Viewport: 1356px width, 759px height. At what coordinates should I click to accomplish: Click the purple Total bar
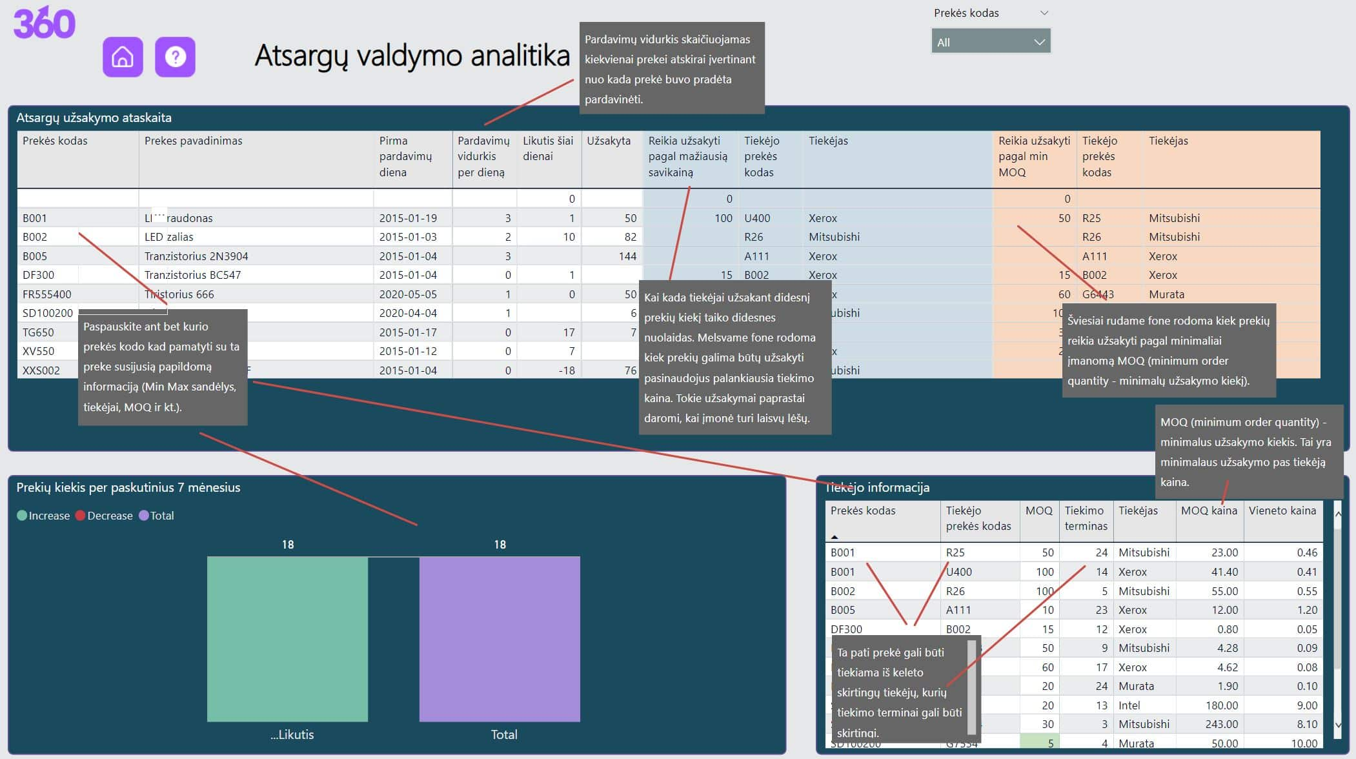click(x=499, y=639)
